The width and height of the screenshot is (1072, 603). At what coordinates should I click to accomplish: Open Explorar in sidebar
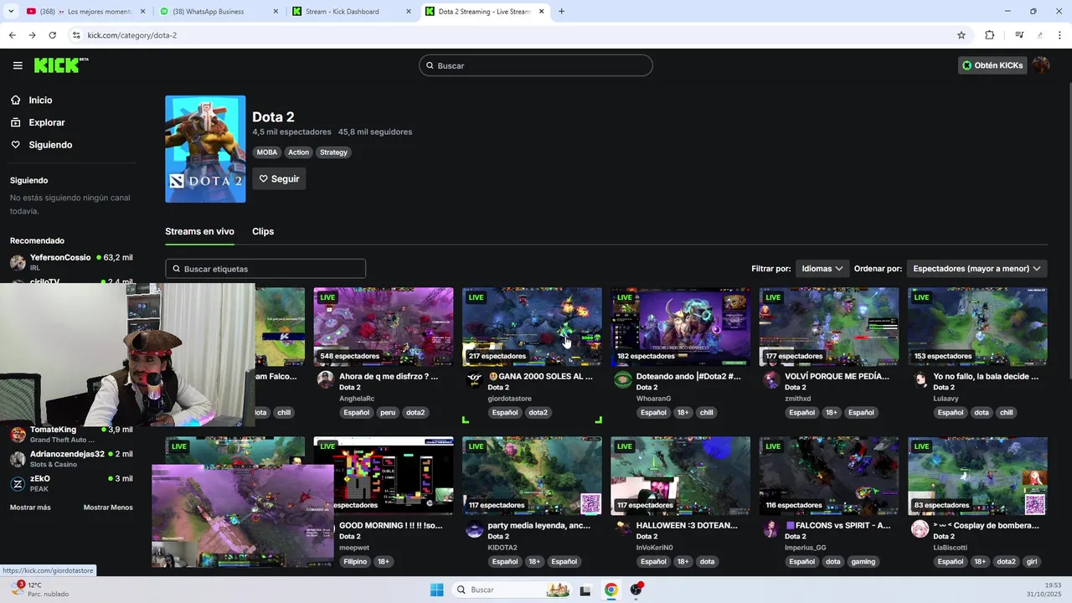pos(46,122)
